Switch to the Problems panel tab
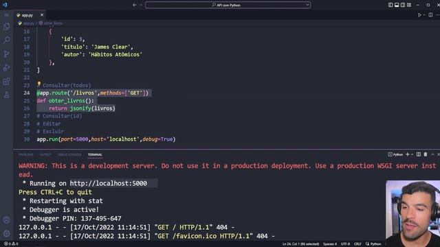The height and width of the screenshot is (247, 440). [x=26, y=154]
